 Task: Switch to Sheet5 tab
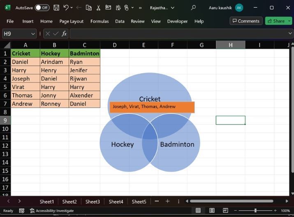139,202
